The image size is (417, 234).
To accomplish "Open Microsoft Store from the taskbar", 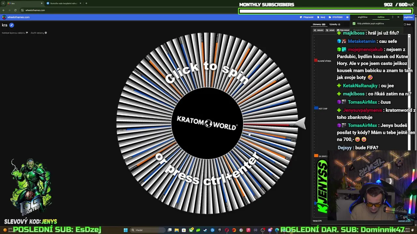I will (184, 230).
